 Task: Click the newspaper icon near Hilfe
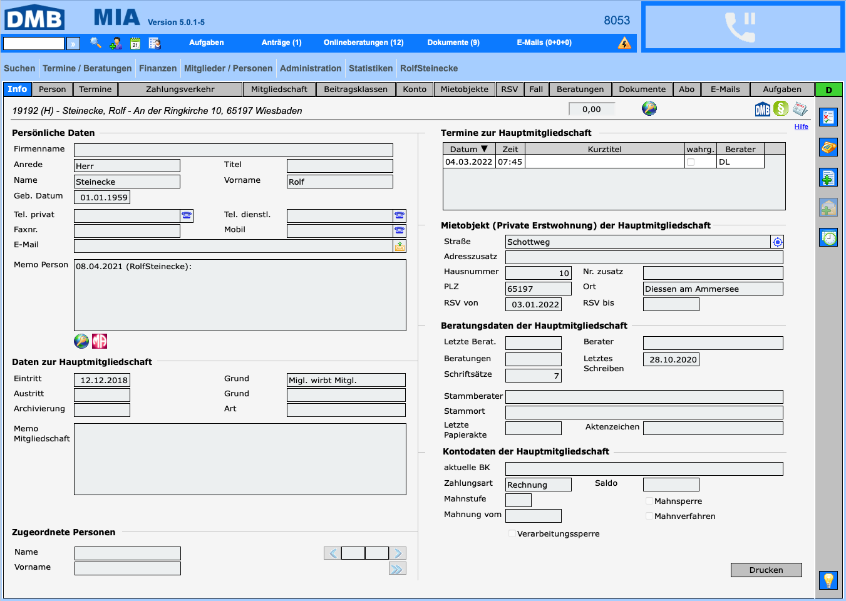[800, 109]
